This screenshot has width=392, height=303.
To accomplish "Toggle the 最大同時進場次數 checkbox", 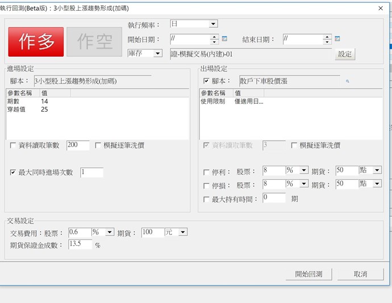I will tap(14, 172).
